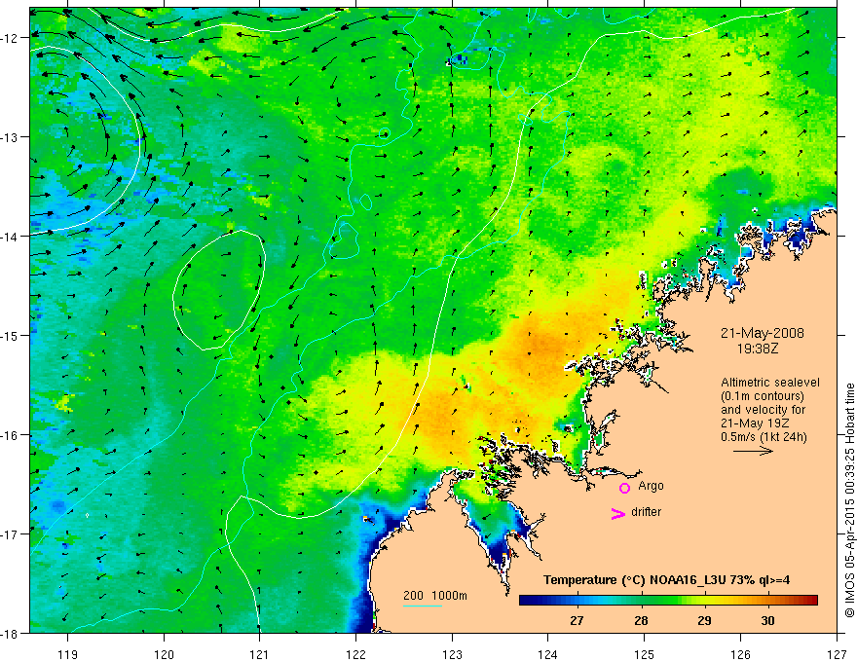Click the 'Argo' legend label
Screen dimensions: 857x662
(651, 486)
